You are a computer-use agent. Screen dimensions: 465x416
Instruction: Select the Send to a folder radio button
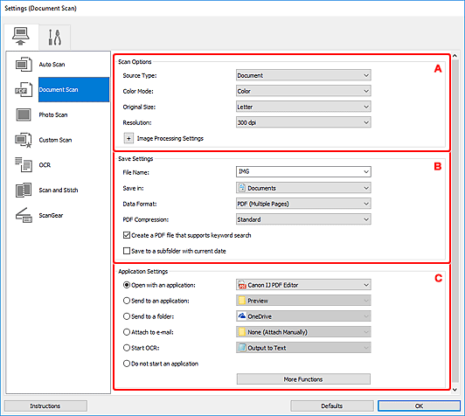point(127,316)
